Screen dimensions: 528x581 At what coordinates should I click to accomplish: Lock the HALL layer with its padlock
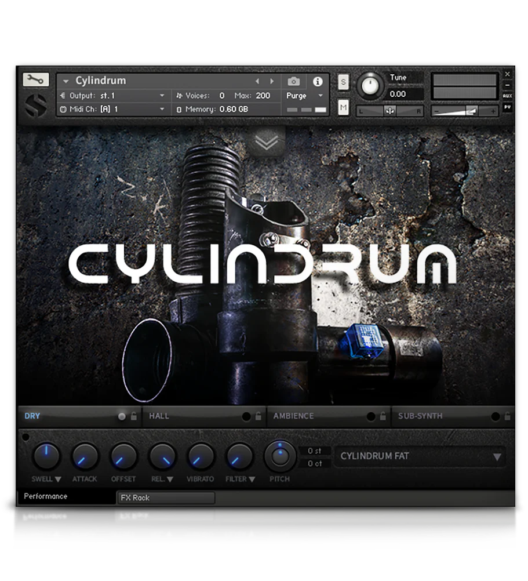click(258, 416)
